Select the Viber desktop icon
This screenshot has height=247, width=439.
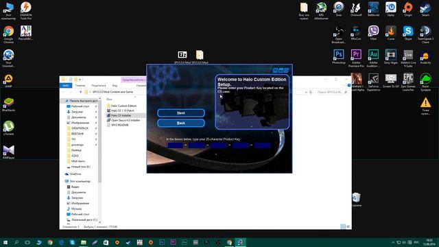coord(373,33)
